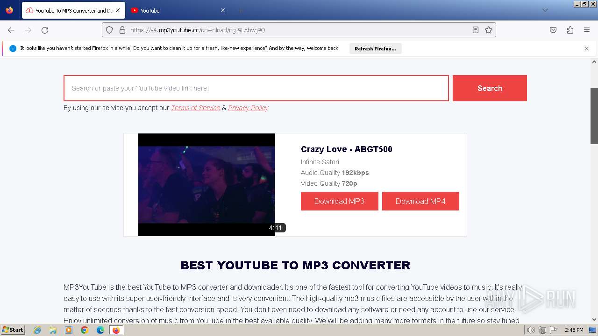
Task: Select the Firefox taskbar button
Action: coord(116,330)
